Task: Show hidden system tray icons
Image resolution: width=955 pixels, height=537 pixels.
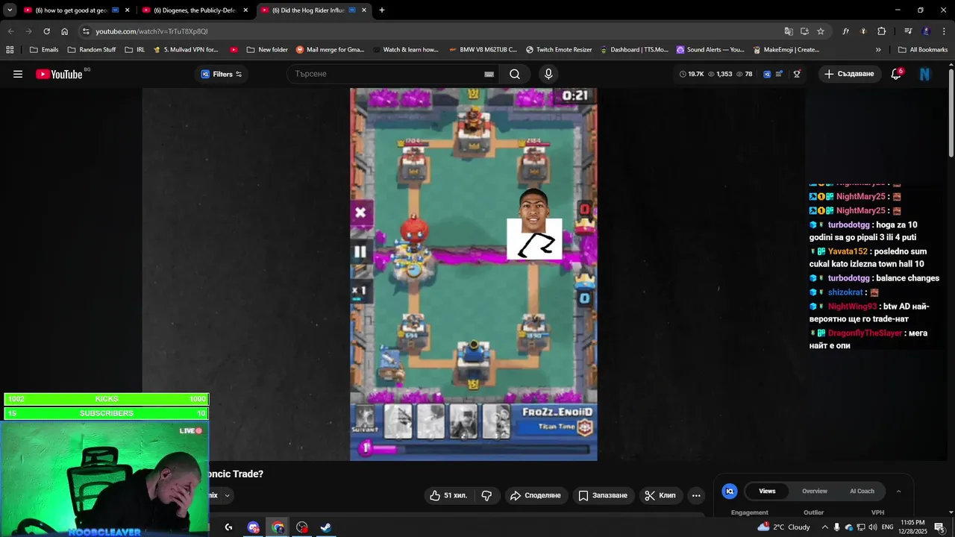Action: click(824, 527)
